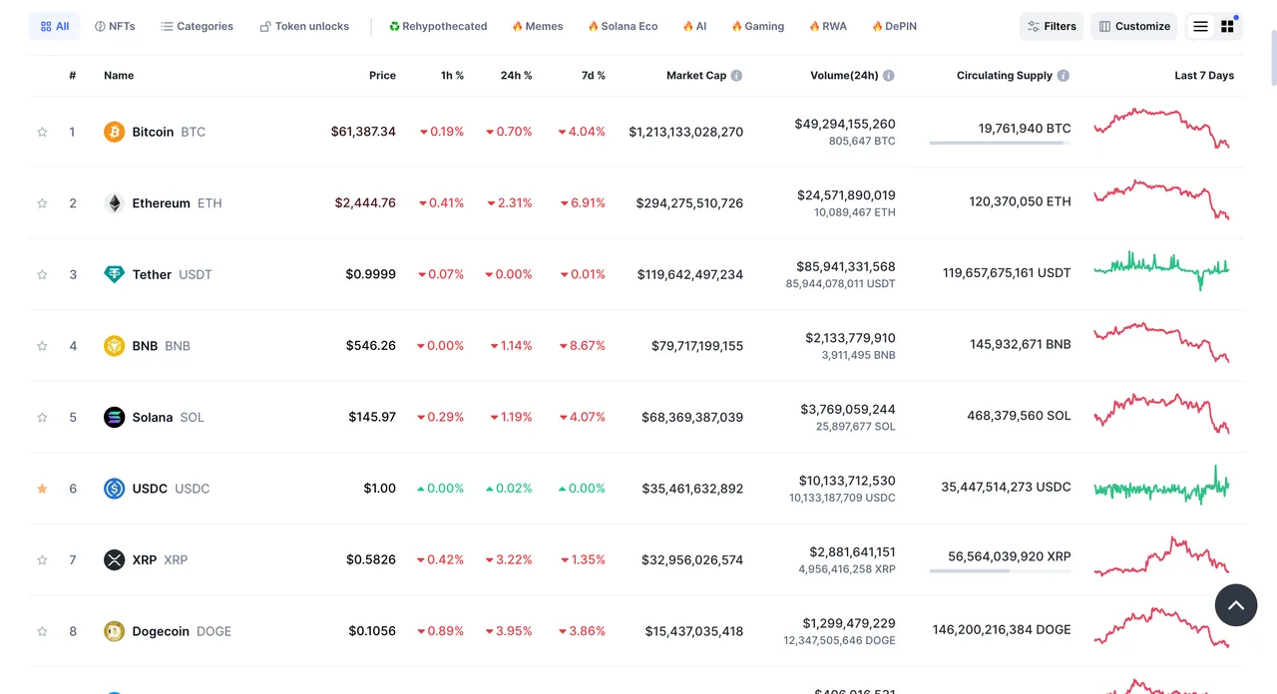The width and height of the screenshot is (1277, 694).
Task: Click the Dogecoin coin logo
Action: pos(115,631)
